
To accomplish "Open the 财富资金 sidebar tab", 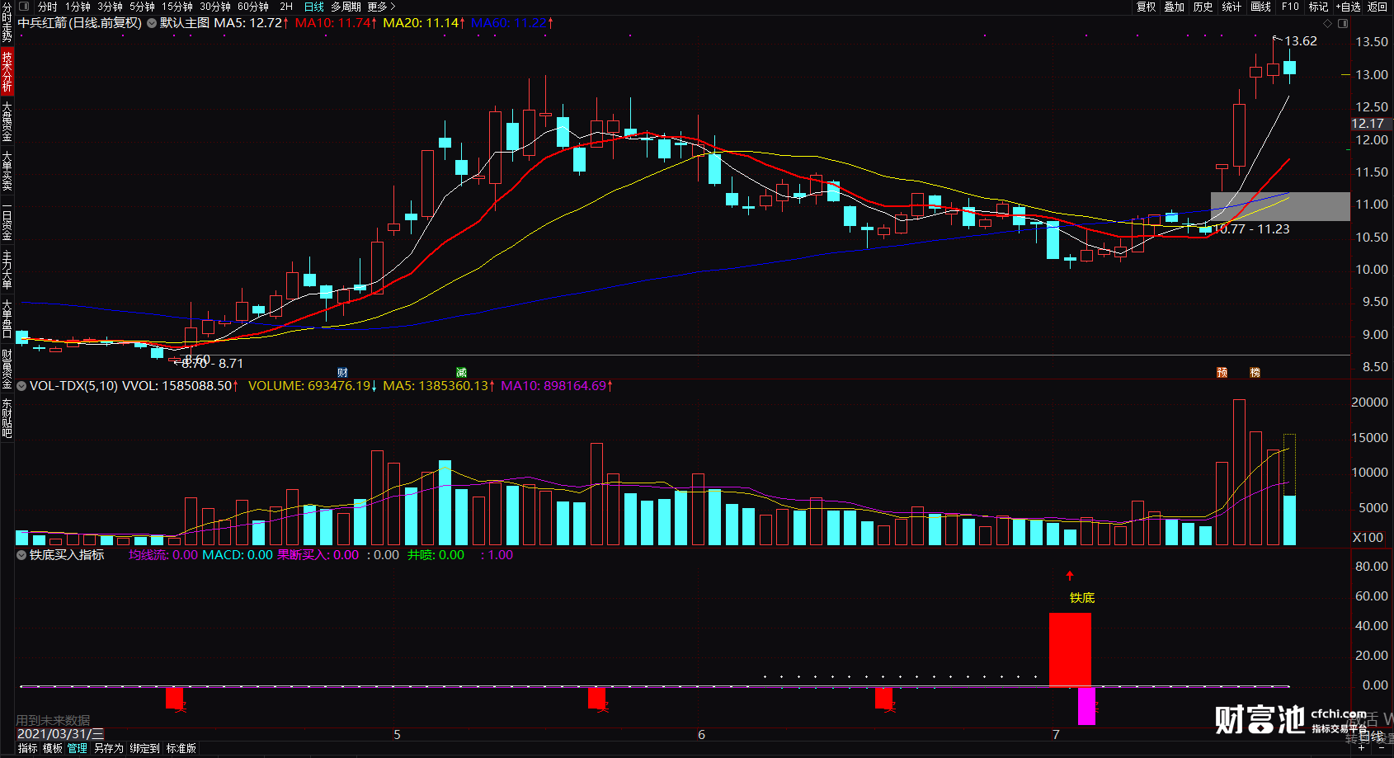I will point(7,369).
